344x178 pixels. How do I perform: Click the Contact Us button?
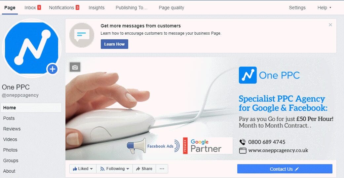tap(285, 169)
